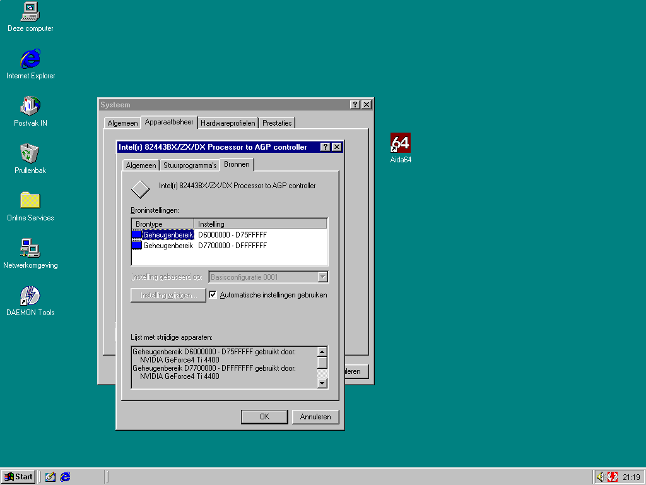Switch to the Stuurprogramma's tab

pyautogui.click(x=189, y=165)
